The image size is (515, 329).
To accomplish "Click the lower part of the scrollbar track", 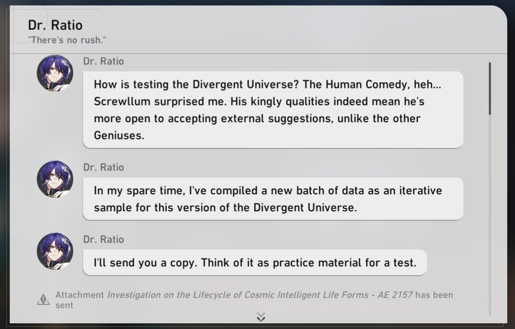I will [x=490, y=248].
